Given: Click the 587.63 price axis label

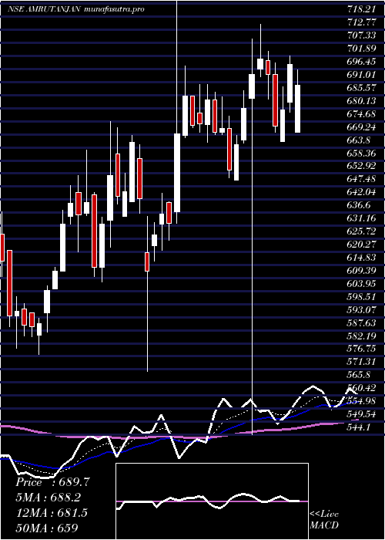Looking at the screenshot, I should [x=362, y=322].
